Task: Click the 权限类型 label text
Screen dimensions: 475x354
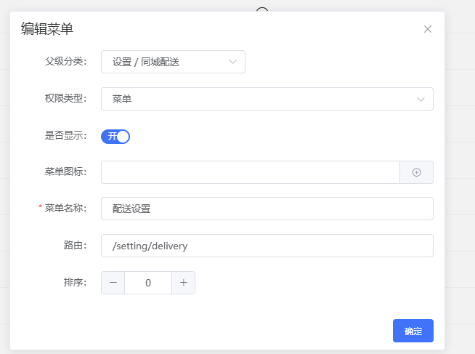Action: pos(65,99)
